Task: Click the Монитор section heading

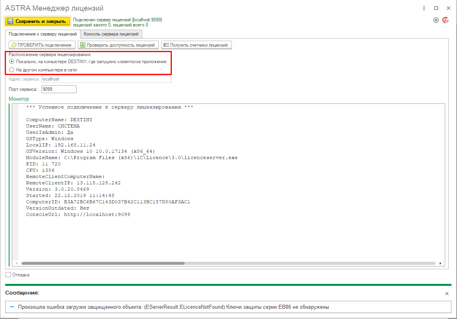Action: click(19, 99)
